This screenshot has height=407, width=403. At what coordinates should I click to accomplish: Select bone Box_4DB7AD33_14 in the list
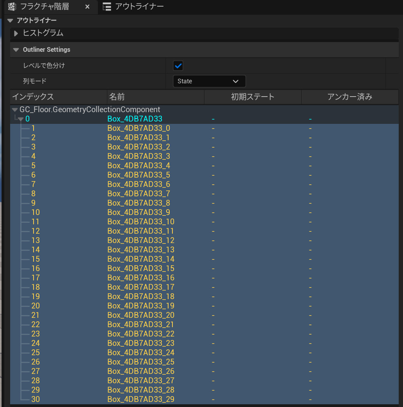(x=141, y=259)
